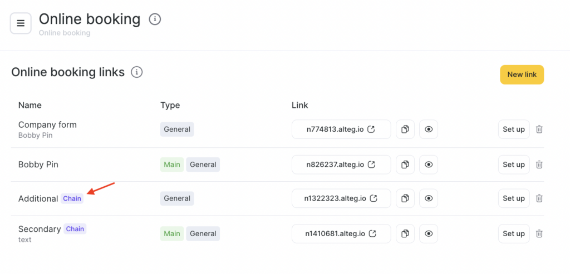Open n1322323.alteg.io external link

click(x=341, y=198)
